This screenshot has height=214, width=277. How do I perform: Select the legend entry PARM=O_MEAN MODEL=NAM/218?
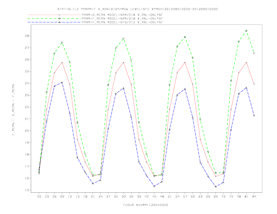pos(122,15)
